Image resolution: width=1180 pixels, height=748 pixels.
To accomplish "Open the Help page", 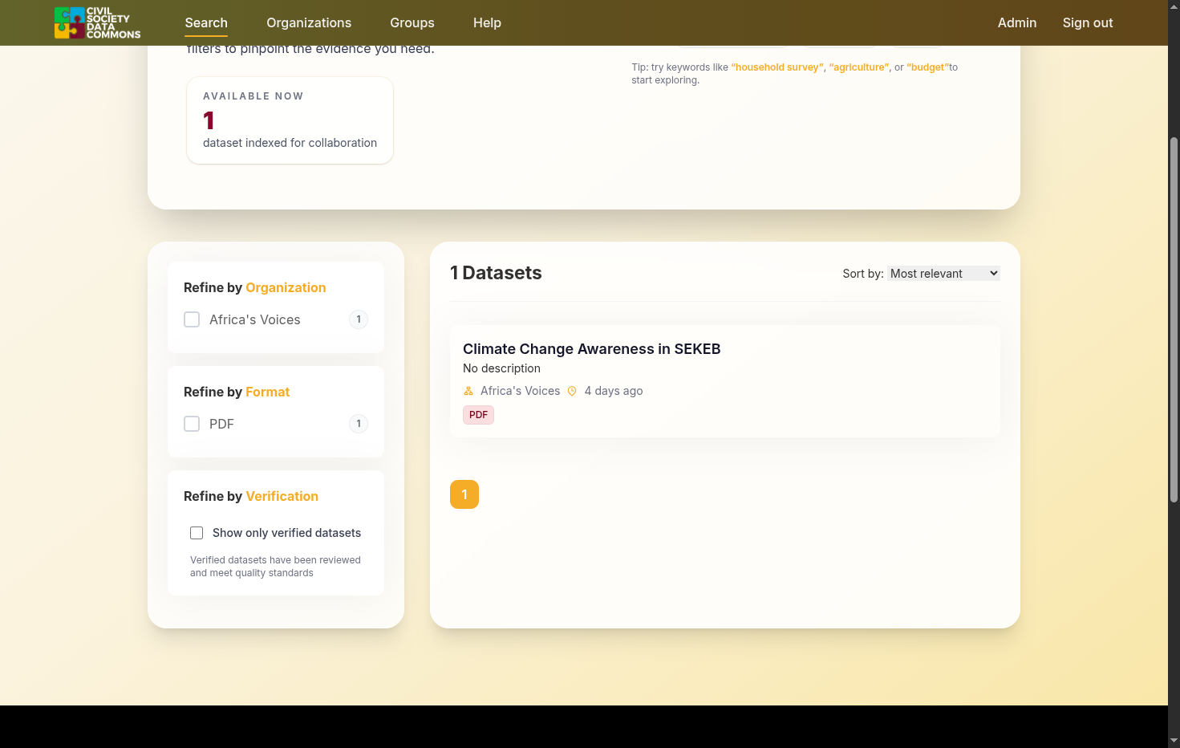I will pyautogui.click(x=487, y=22).
